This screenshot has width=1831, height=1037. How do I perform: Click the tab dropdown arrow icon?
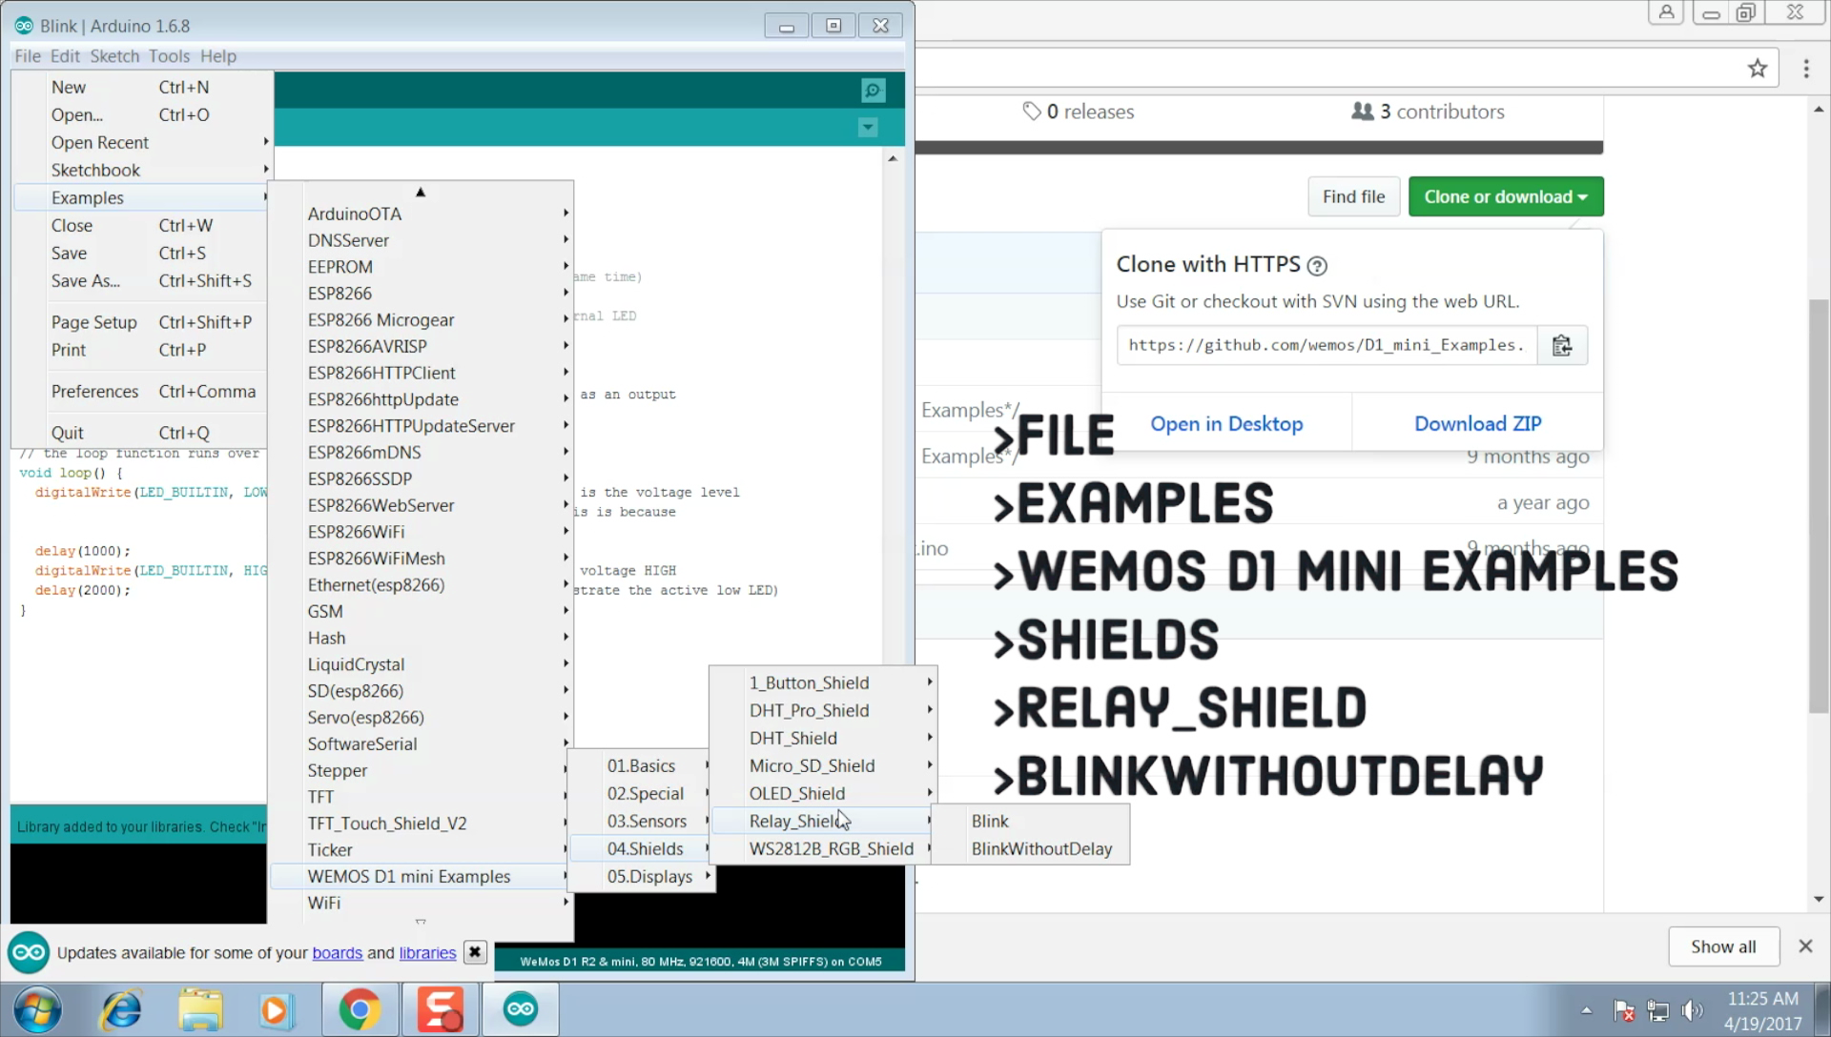(867, 128)
